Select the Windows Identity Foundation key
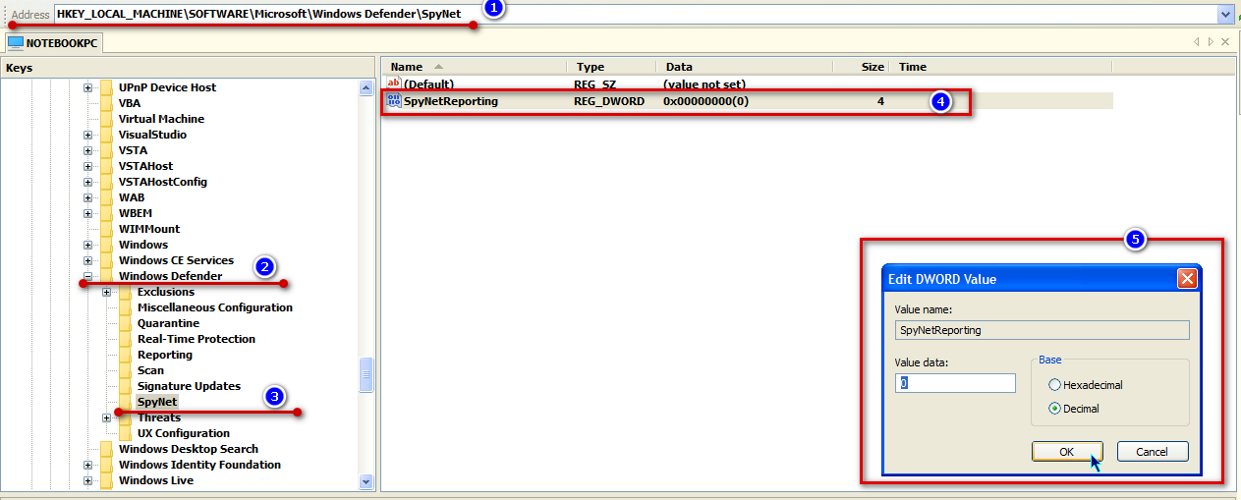 tap(199, 465)
